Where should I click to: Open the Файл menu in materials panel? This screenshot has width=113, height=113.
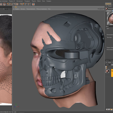pos(109,62)
